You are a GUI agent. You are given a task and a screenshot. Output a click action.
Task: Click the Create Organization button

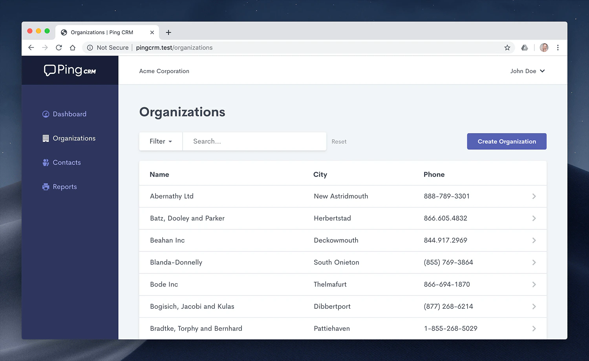[x=507, y=141]
